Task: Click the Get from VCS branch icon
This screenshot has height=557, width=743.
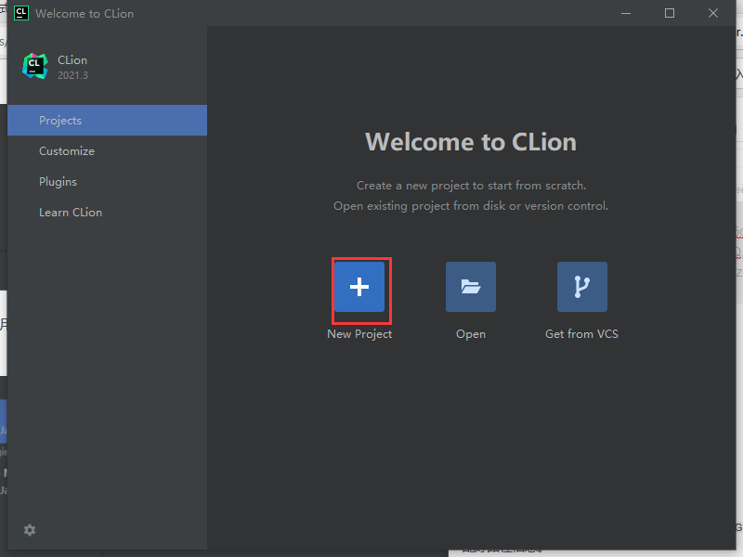Action: (x=582, y=287)
